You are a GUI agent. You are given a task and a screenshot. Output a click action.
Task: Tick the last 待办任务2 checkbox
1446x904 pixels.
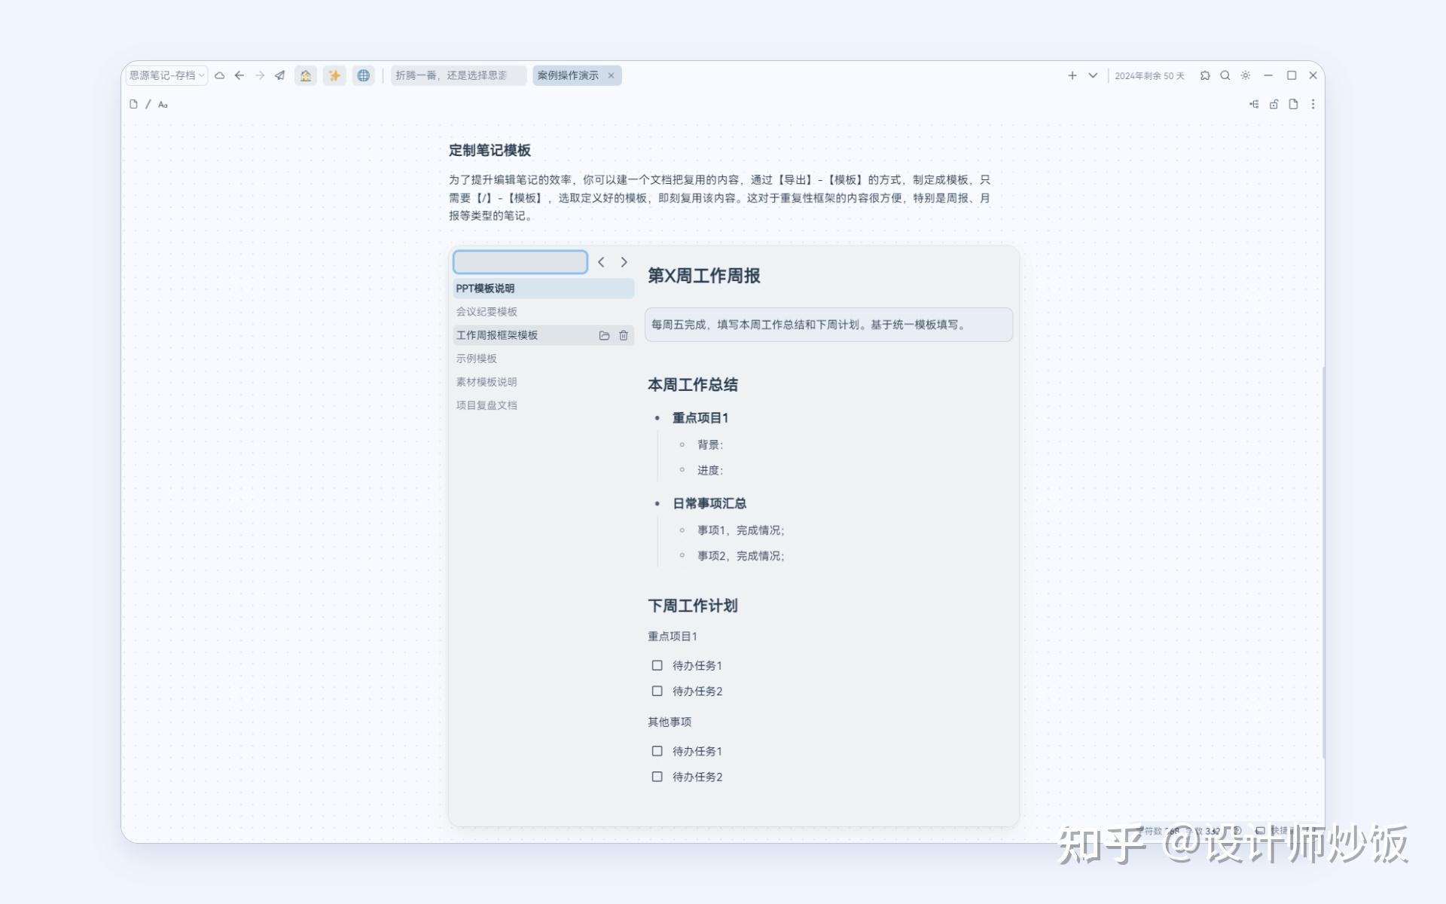[x=657, y=777]
